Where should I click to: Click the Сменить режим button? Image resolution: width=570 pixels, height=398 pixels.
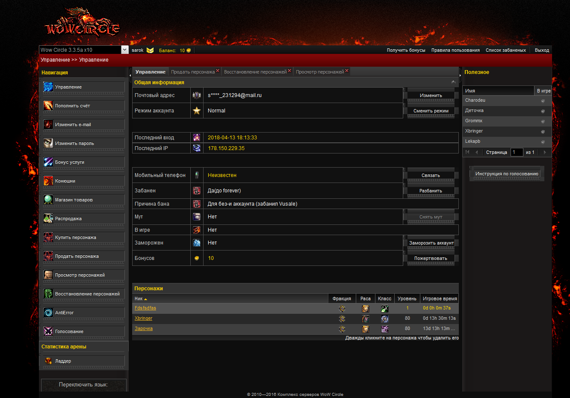tap(431, 111)
